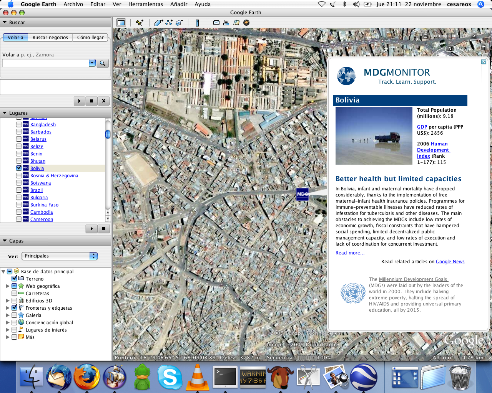Stop the tour in Lugares panel
The height and width of the screenshot is (393, 492).
click(x=104, y=229)
